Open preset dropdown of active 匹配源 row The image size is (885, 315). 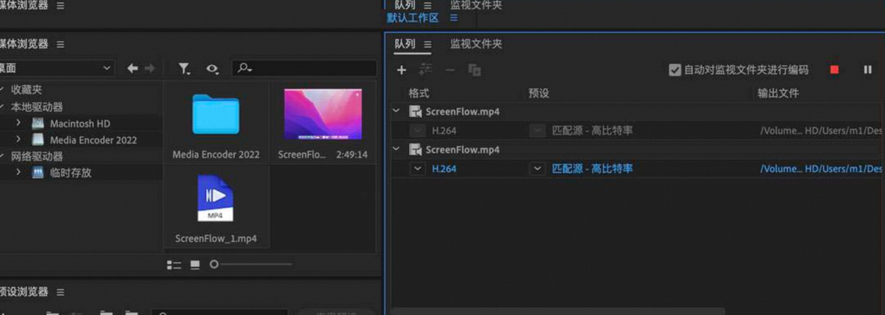[537, 168]
